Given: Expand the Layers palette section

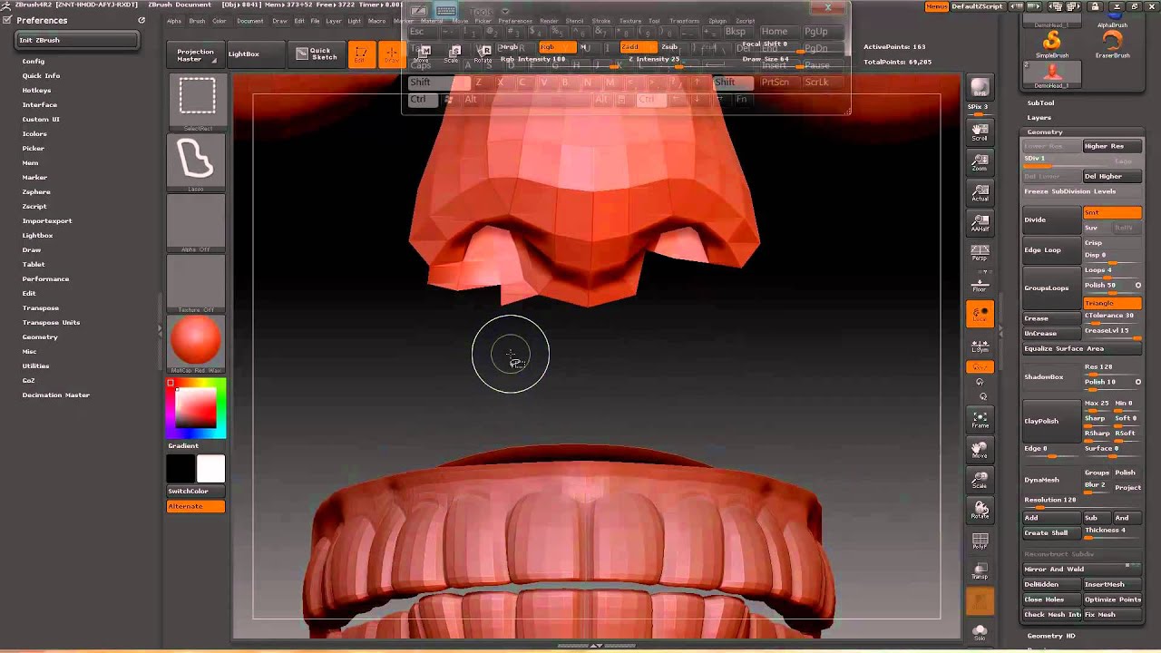Looking at the screenshot, I should (1039, 117).
